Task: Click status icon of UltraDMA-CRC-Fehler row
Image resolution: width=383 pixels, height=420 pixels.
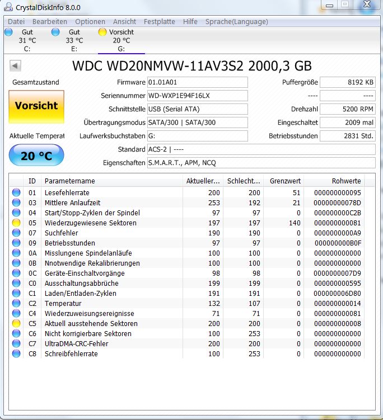Action: pyautogui.click(x=16, y=343)
